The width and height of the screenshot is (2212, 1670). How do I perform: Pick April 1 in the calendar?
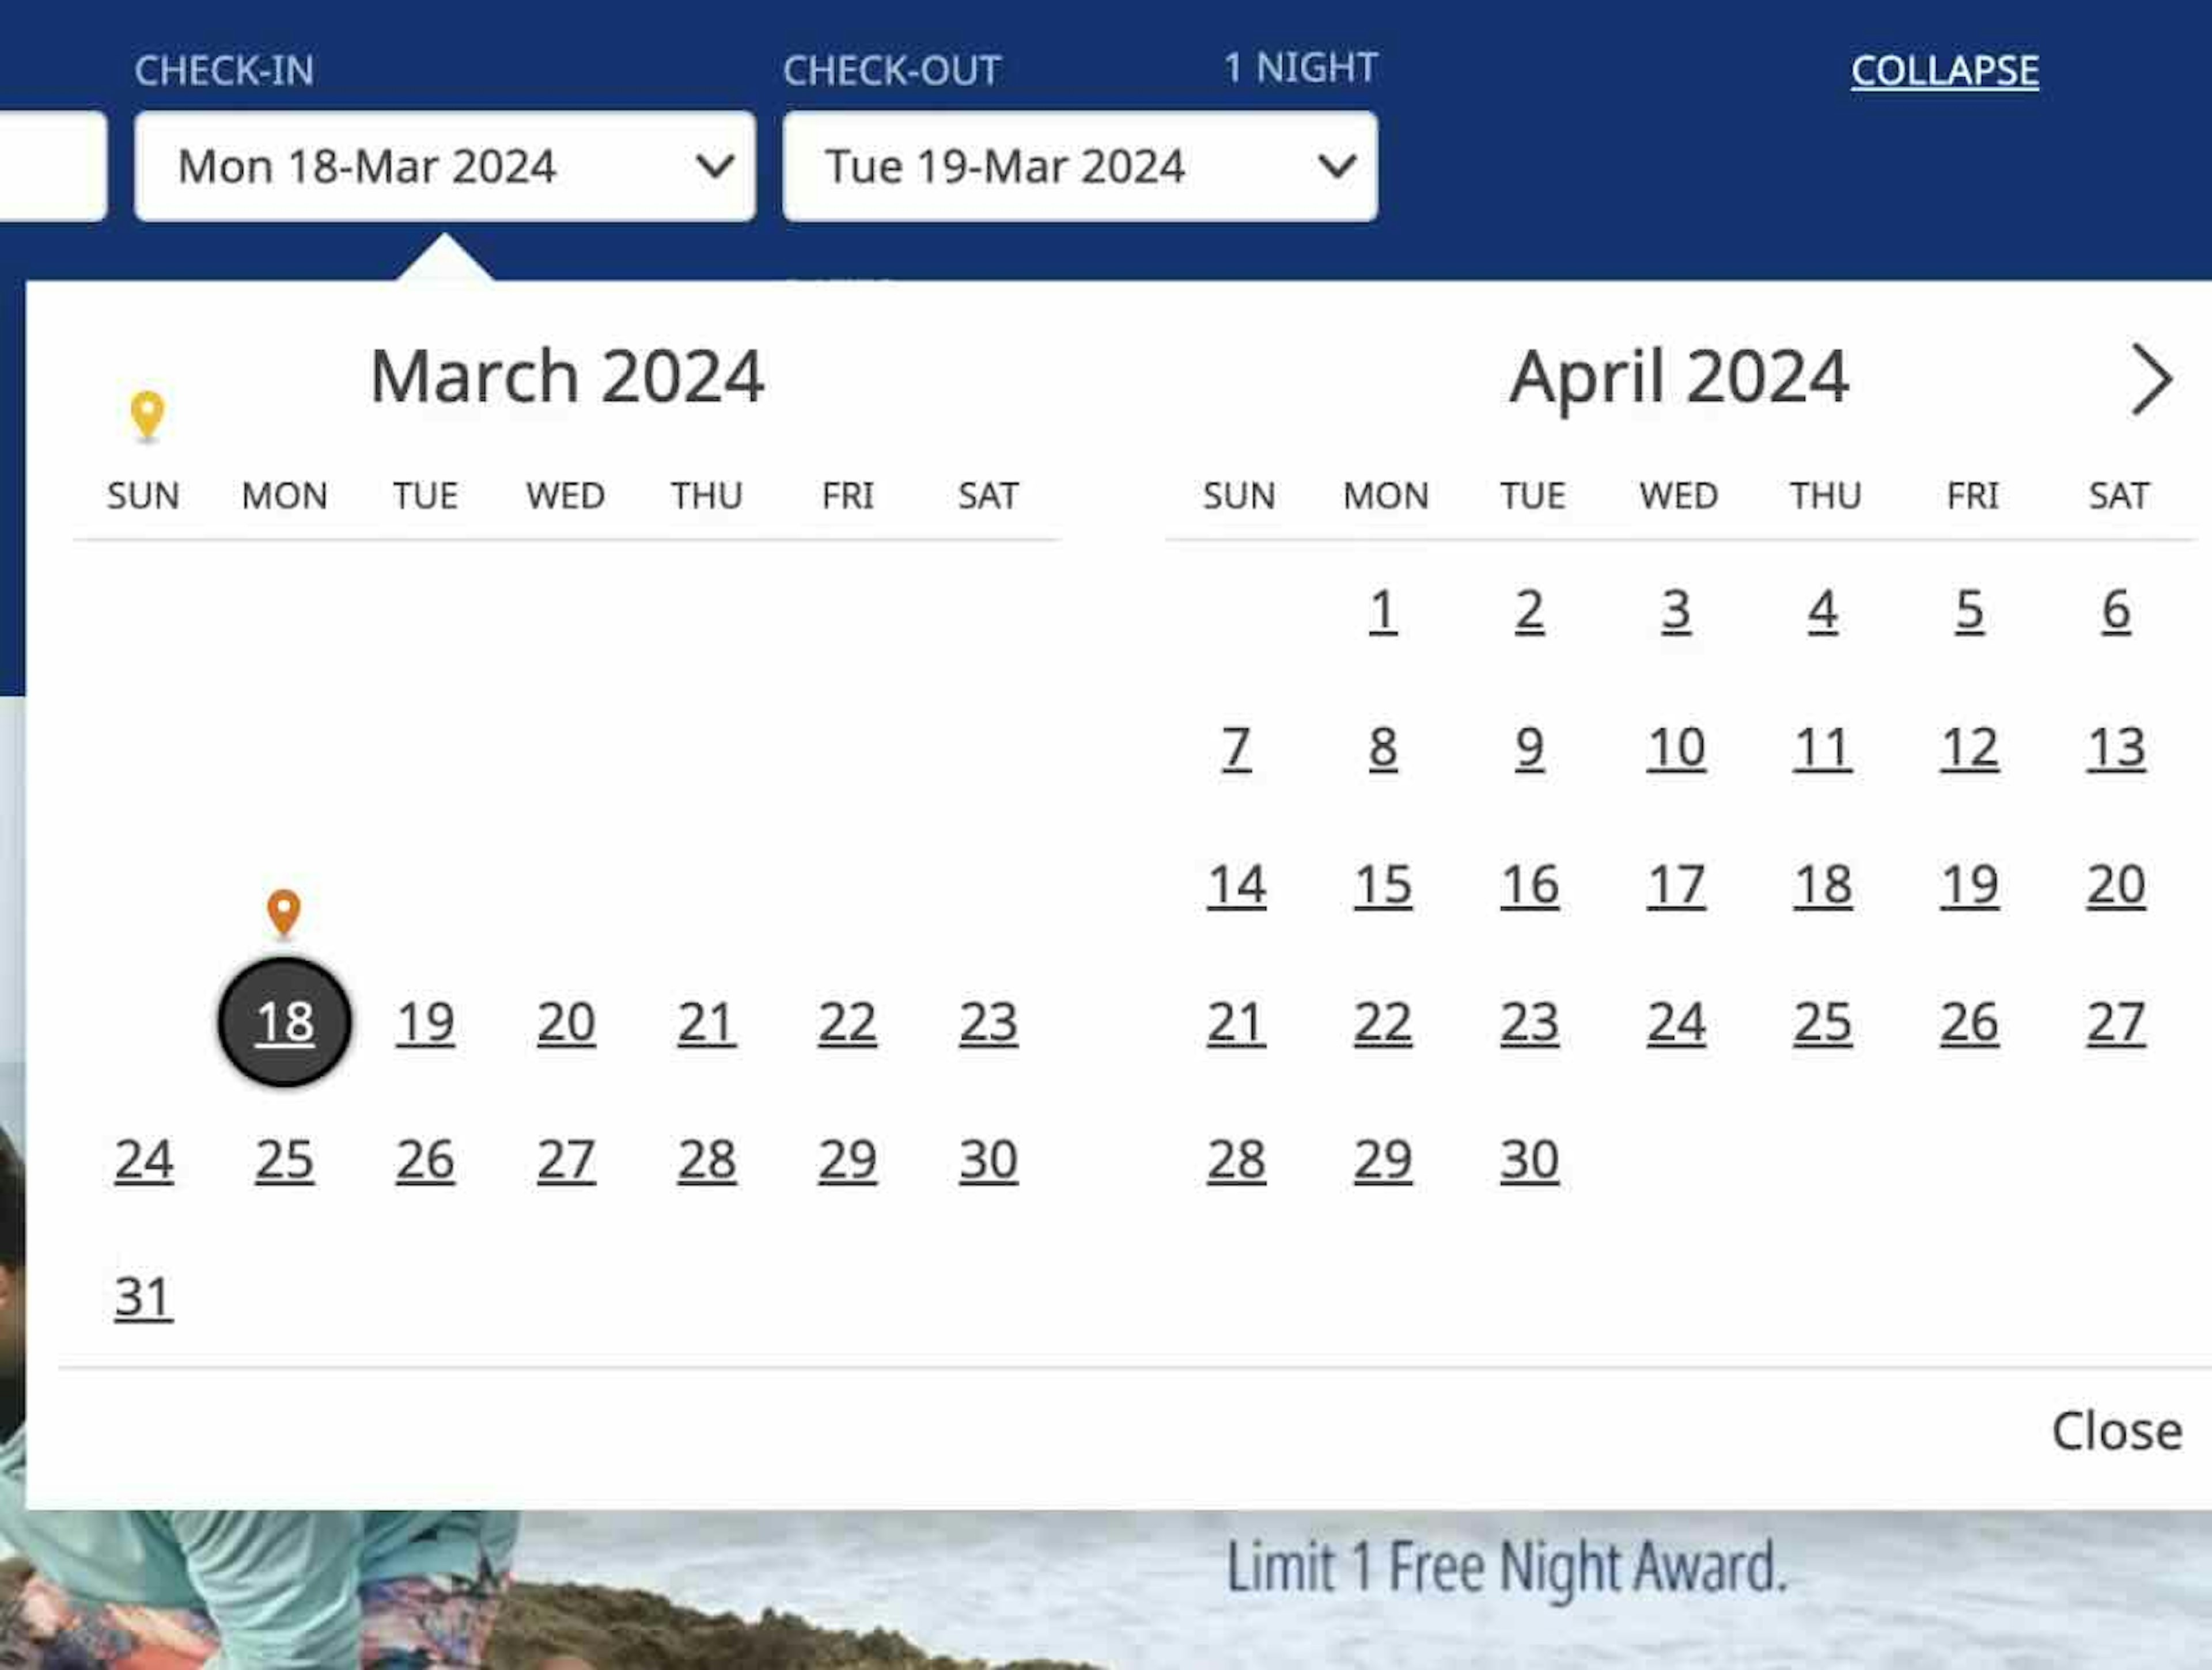(x=1383, y=610)
